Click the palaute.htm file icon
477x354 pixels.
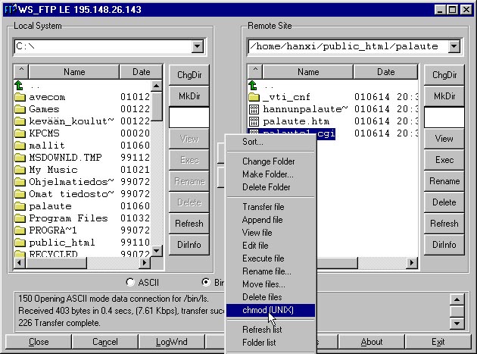click(254, 121)
